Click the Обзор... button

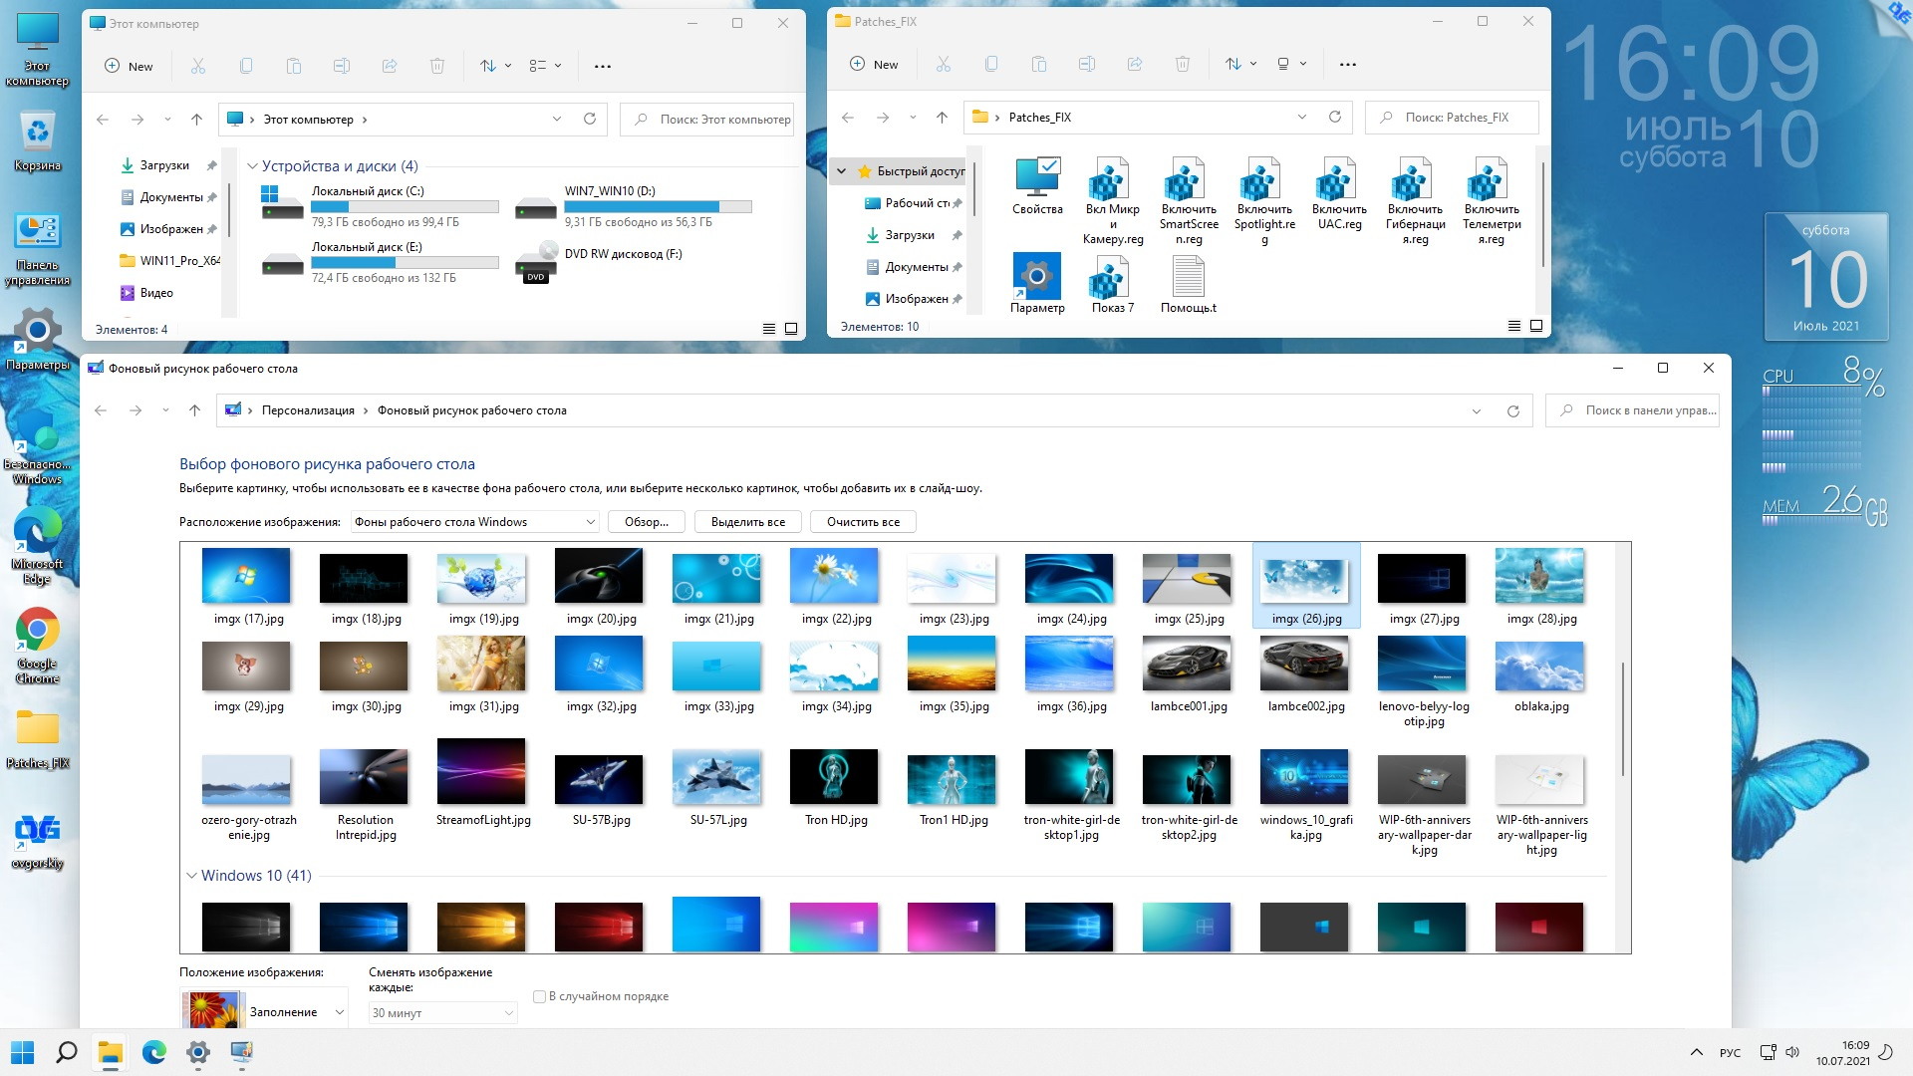tap(646, 522)
